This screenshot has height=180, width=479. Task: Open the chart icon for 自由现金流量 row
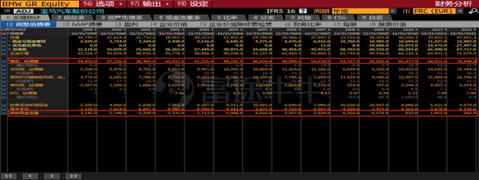[4, 113]
